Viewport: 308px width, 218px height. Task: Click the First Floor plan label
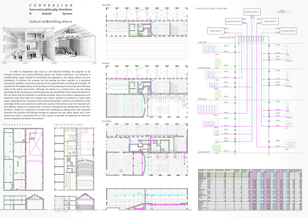click(107, 63)
